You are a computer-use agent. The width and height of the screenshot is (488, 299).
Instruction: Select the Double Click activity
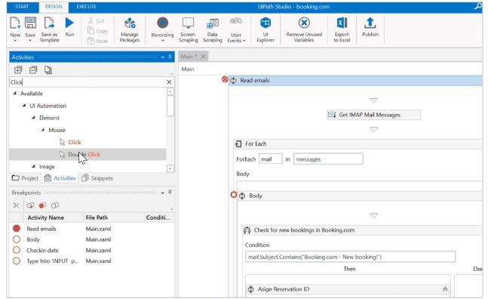[87, 154]
